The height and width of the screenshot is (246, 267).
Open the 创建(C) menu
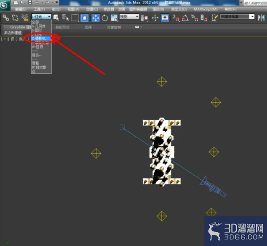pyautogui.click(x=92, y=9)
